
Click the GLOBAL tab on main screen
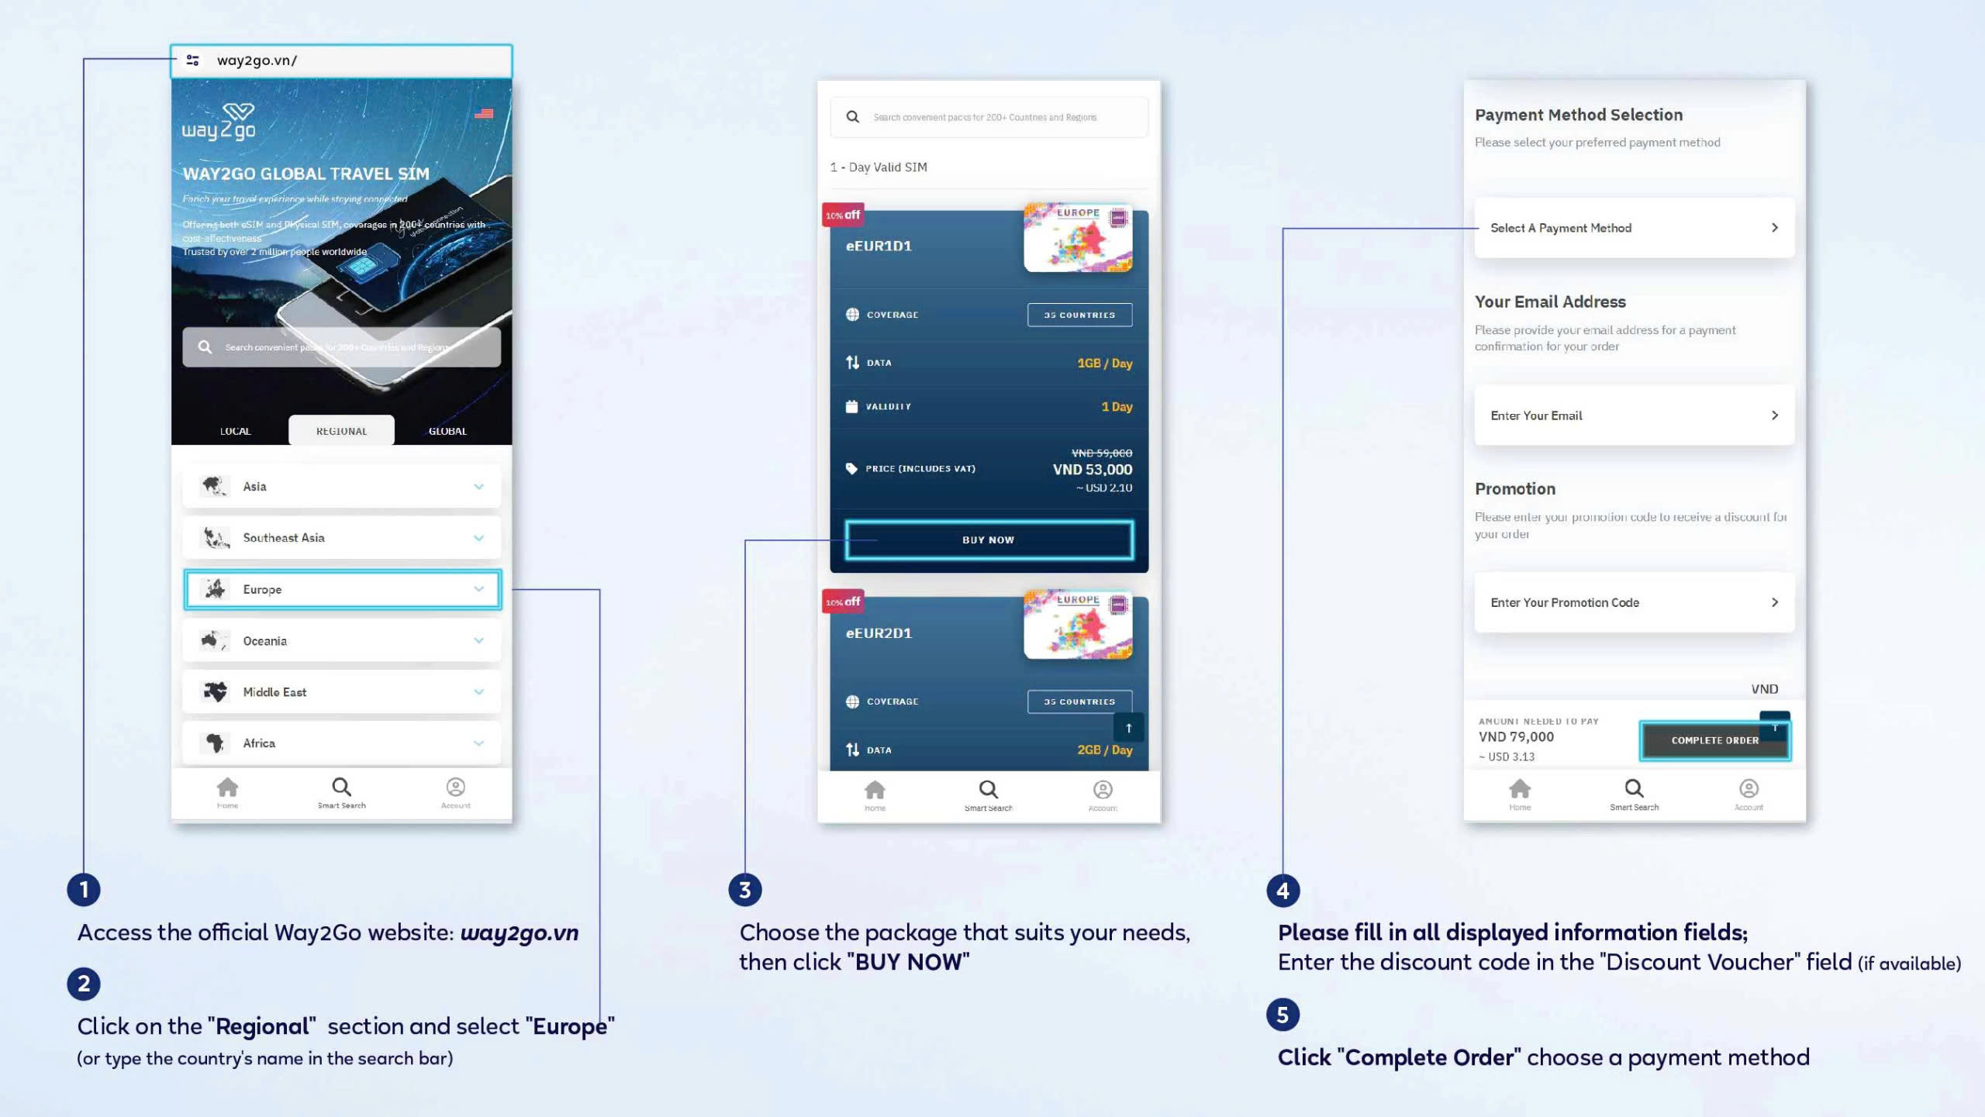point(447,430)
